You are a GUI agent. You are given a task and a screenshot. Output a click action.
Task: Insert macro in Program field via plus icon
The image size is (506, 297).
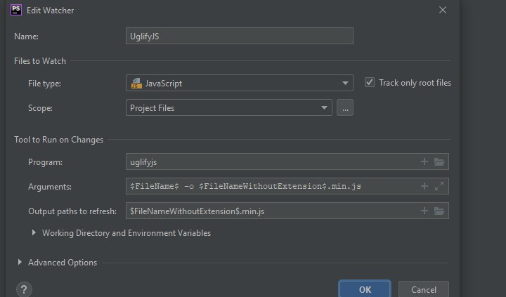click(424, 162)
